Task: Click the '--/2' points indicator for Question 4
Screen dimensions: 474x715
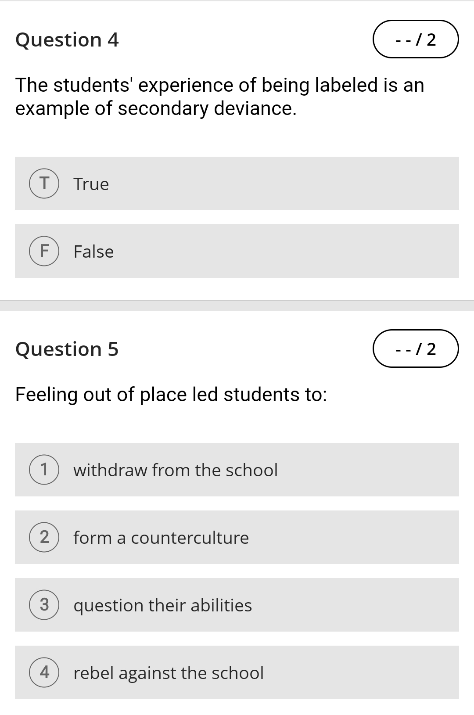Action: pyautogui.click(x=415, y=40)
